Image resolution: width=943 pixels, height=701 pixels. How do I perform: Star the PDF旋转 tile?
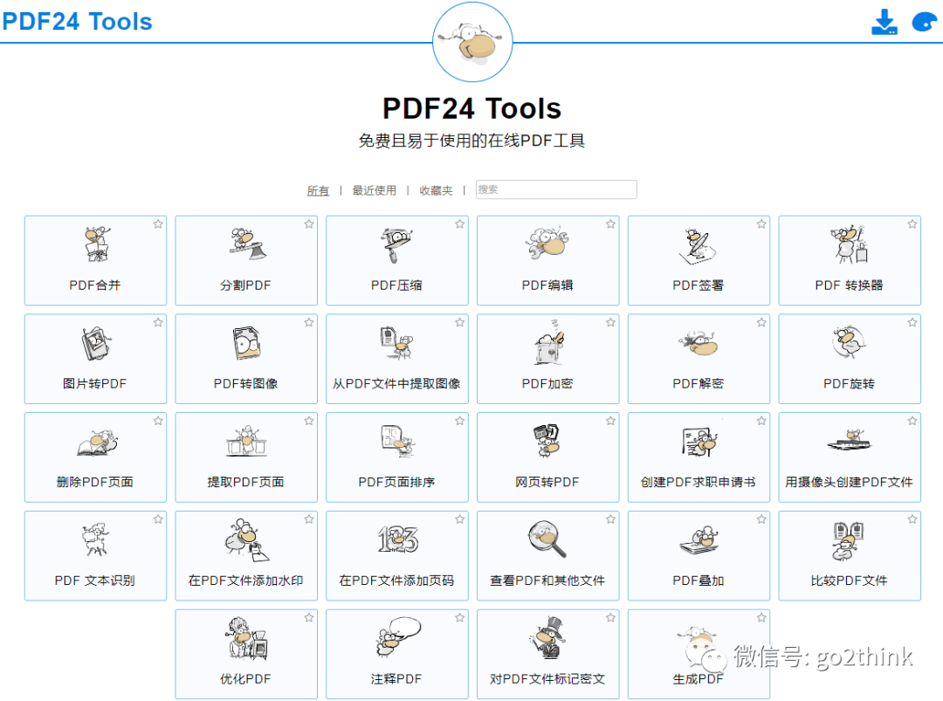click(x=912, y=323)
